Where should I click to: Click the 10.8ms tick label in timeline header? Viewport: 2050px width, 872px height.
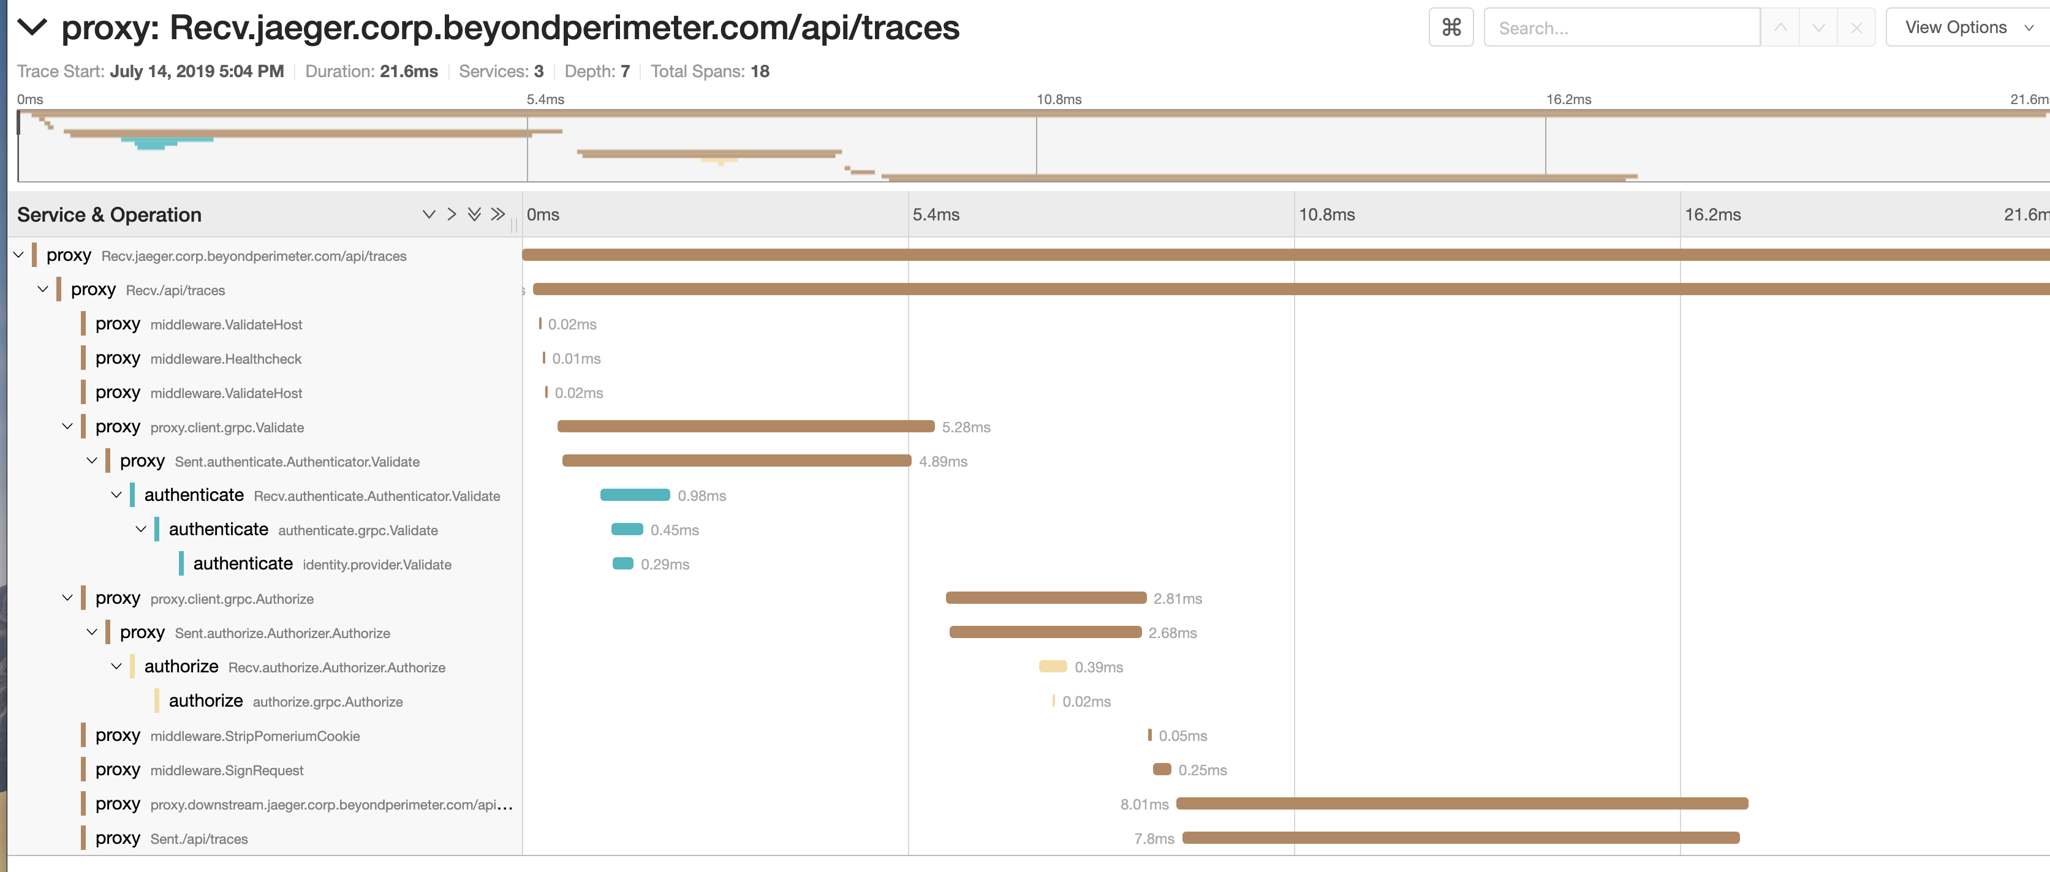coord(1326,215)
